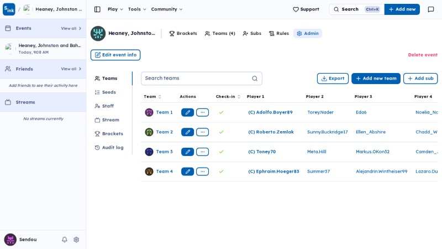The height and width of the screenshot is (249, 442).
Task: Click Team 4 avatar icon
Action: tap(149, 172)
